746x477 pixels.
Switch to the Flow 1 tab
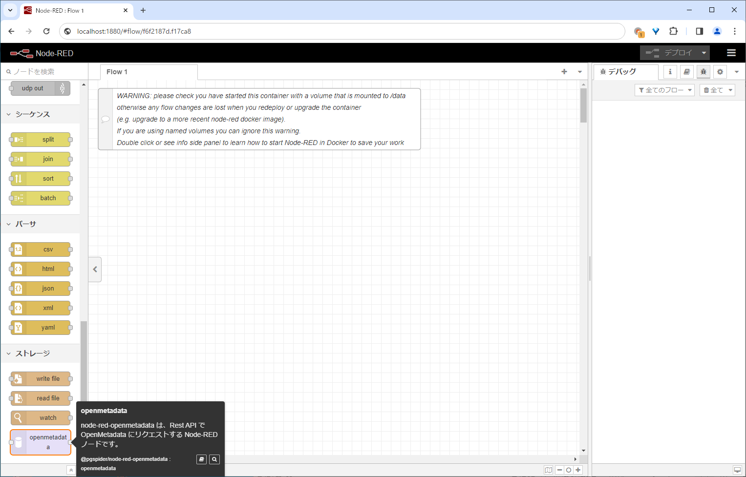click(x=149, y=72)
